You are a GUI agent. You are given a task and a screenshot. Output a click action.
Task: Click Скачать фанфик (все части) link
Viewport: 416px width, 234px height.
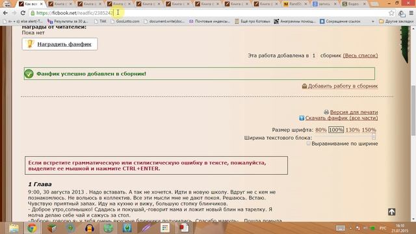coord(341,118)
